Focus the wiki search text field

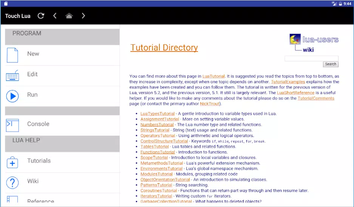tap(311, 58)
